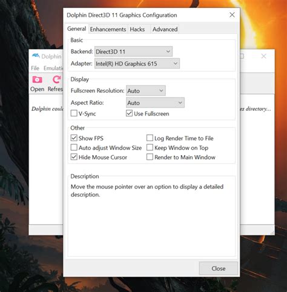Open the Emulation menu in Dolphin window
This screenshot has width=287, height=292.
[53, 68]
